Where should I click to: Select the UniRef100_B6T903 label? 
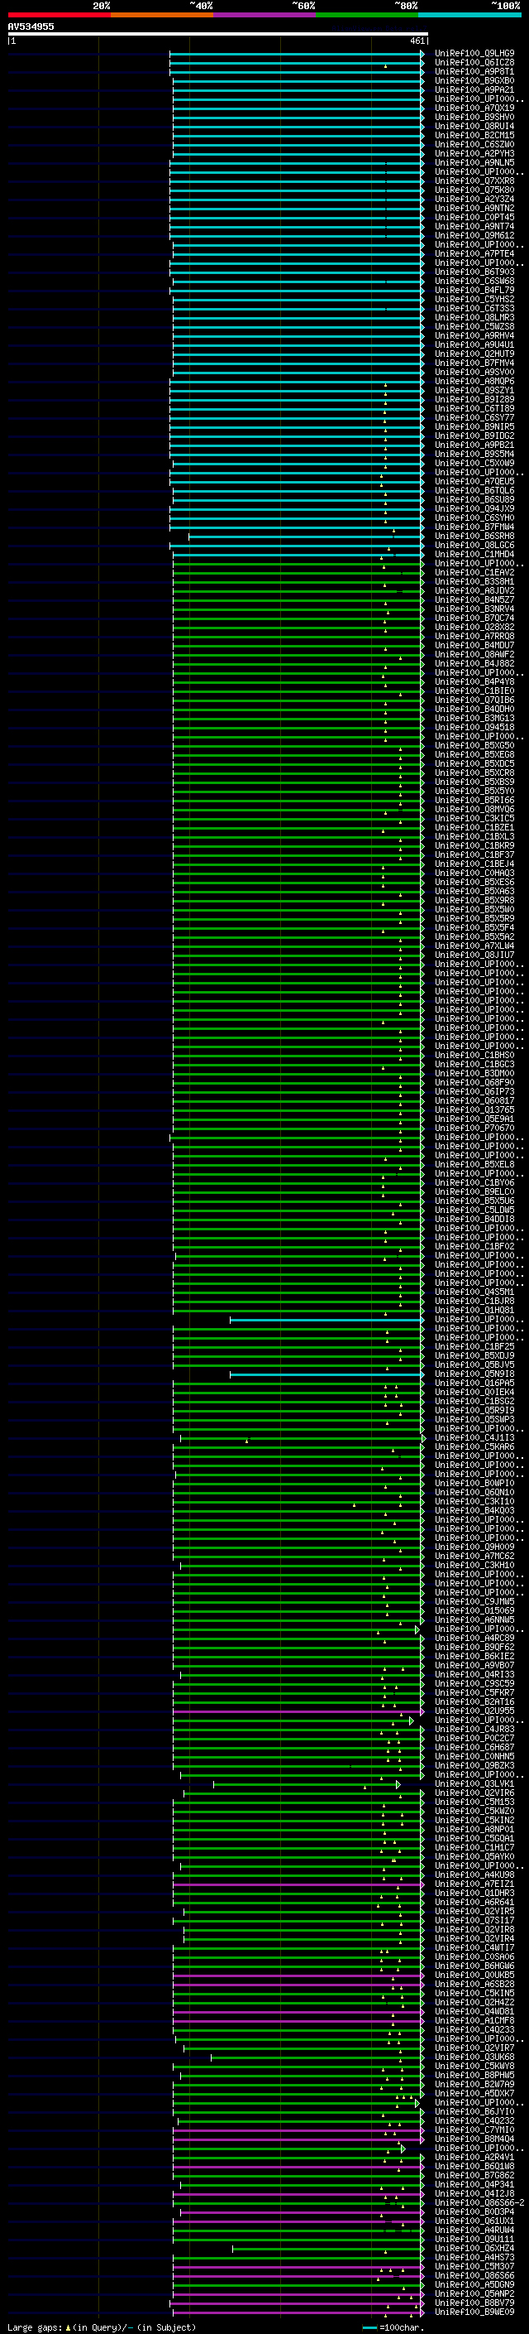[x=474, y=272]
